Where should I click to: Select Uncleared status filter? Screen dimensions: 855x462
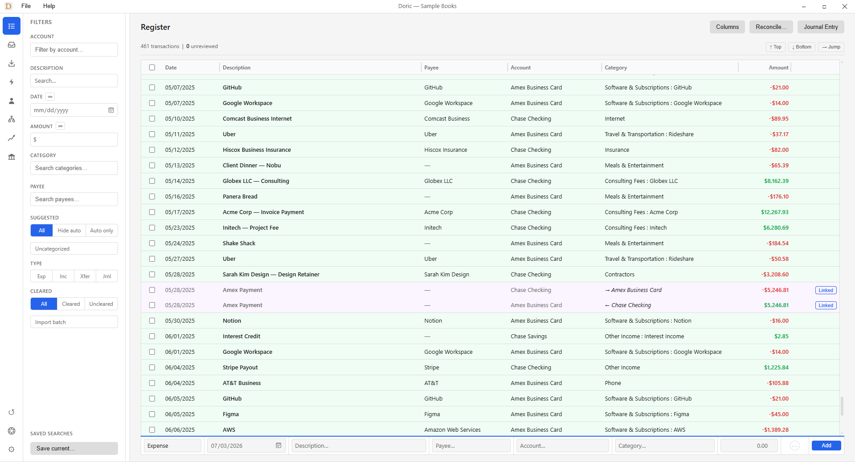point(101,304)
